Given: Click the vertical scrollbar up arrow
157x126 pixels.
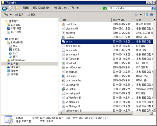Looking at the screenshot, I should (x=154, y=19).
